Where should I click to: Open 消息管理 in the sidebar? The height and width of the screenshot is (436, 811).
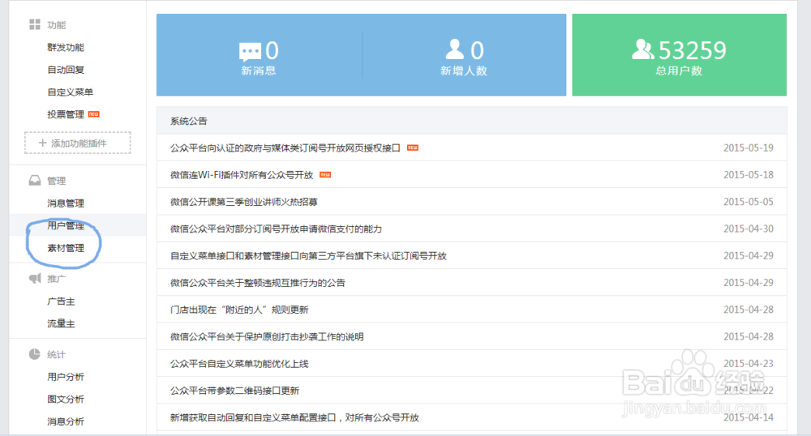point(66,203)
